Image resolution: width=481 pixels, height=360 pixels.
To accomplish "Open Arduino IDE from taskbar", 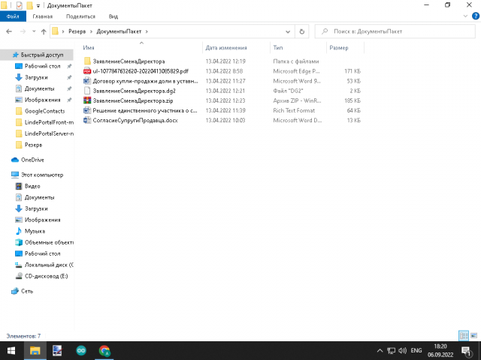I will pyautogui.click(x=81, y=351).
